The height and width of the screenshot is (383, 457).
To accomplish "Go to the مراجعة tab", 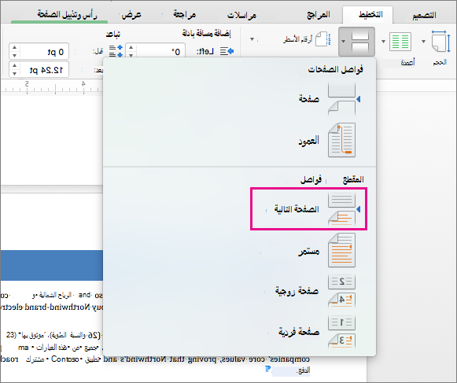I will pyautogui.click(x=185, y=15).
